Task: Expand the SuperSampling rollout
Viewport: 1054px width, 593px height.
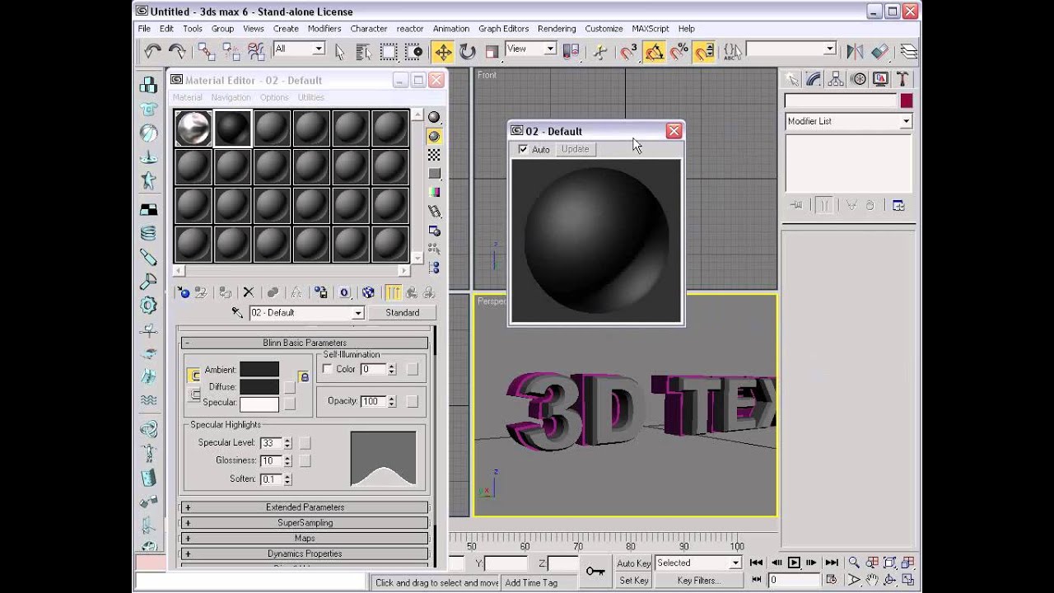Action: click(305, 523)
